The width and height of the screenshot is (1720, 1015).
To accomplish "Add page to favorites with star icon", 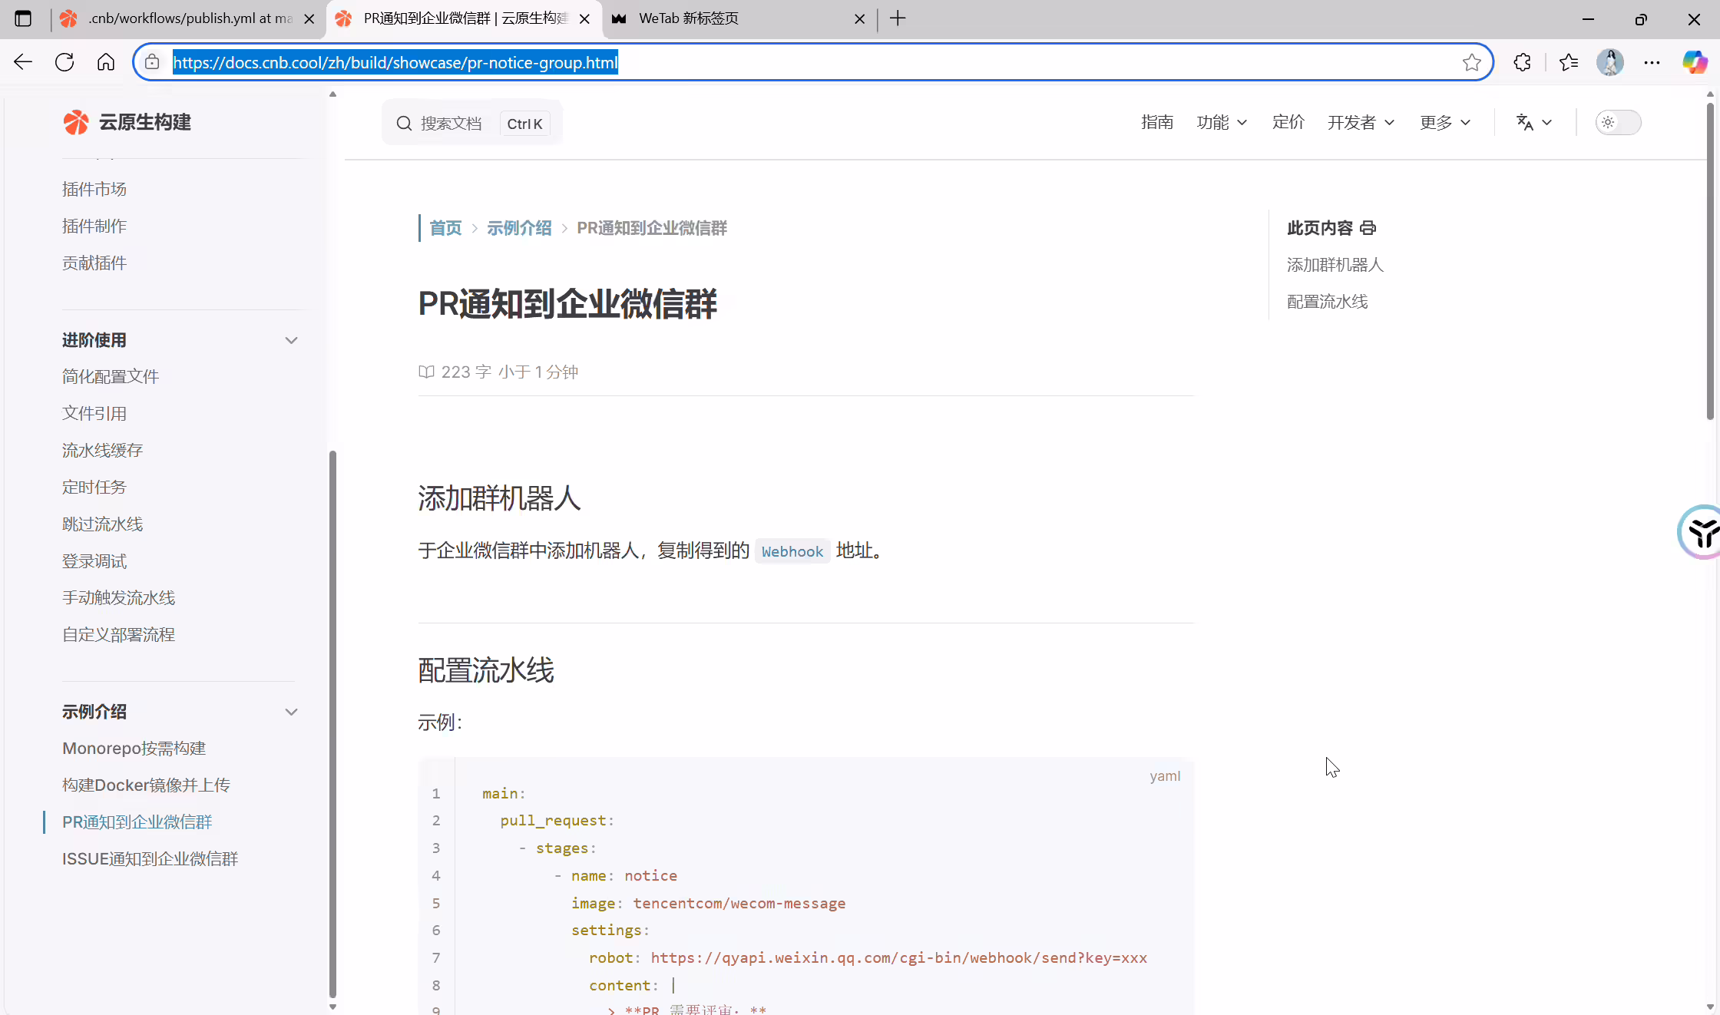I will pos(1471,62).
